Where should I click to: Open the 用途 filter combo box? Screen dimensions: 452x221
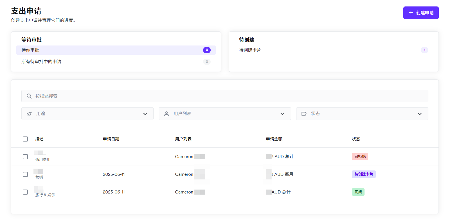coord(87,114)
